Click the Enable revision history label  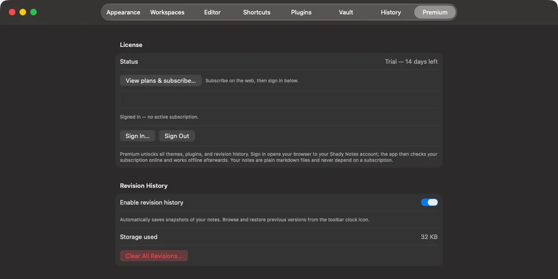[x=152, y=202]
